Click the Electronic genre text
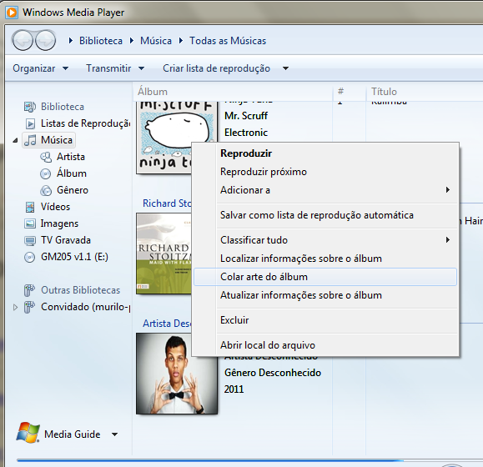This screenshot has height=467, width=483. (x=246, y=133)
